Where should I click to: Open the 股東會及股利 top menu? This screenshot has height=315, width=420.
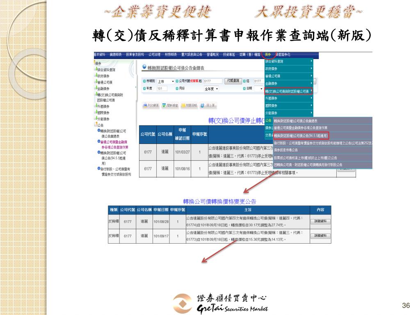[135, 55]
